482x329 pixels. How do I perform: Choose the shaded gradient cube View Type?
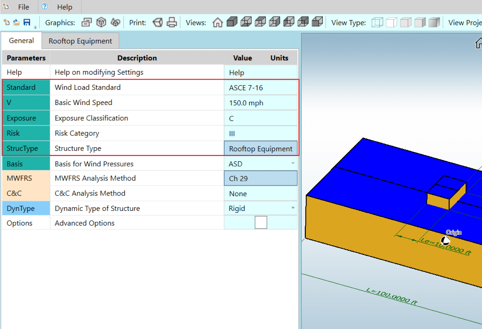434,22
